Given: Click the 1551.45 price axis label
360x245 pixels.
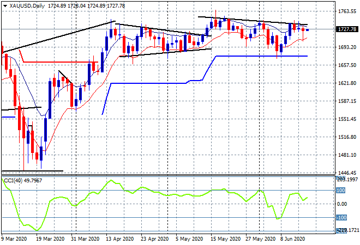Looking at the screenshot, I should coord(347,119).
